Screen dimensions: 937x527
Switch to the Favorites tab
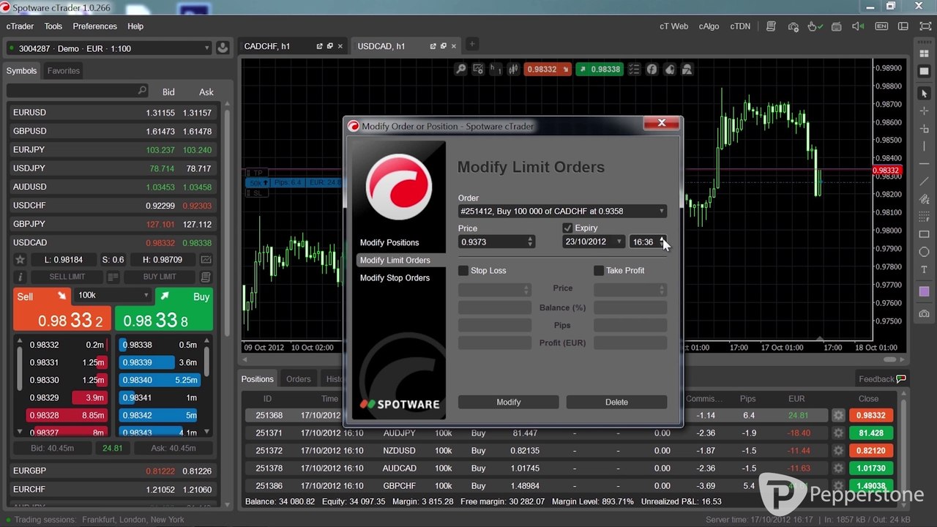pyautogui.click(x=64, y=71)
